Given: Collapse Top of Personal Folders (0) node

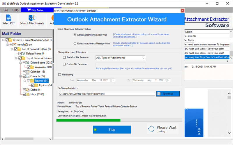Looking at the screenshot, I should (x=12, y=49).
